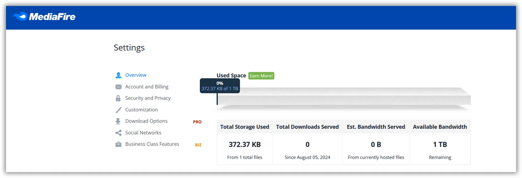The height and width of the screenshot is (178, 522).
Task: Click the Account and Billing envelope icon
Action: 118,87
